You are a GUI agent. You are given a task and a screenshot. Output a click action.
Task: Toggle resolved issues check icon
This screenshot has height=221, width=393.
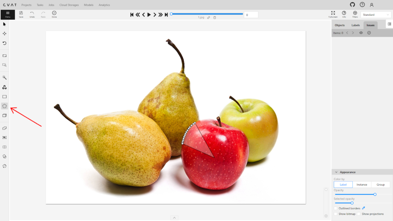(369, 33)
